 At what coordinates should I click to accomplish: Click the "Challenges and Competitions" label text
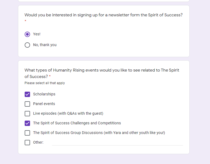pyautogui.click(x=77, y=123)
